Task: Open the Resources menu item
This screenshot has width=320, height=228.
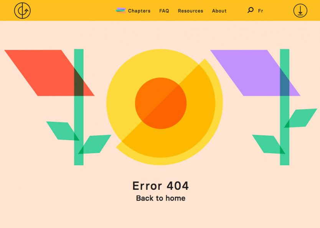Action: tap(190, 11)
